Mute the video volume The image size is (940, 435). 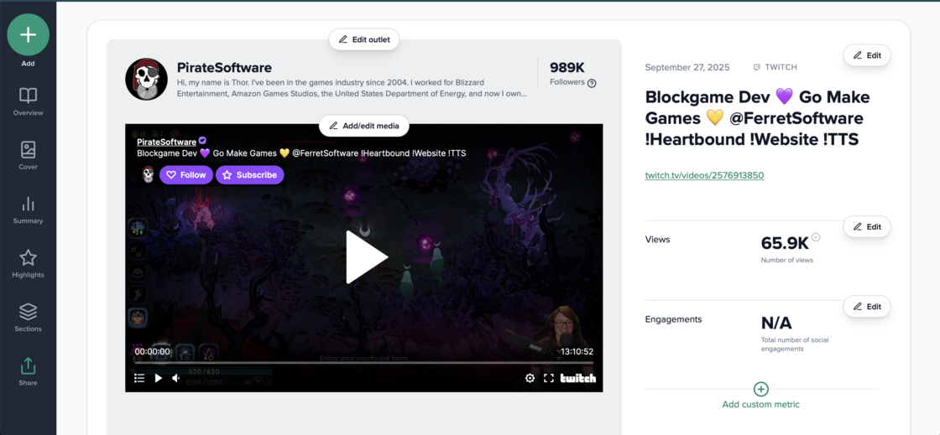[x=176, y=378]
